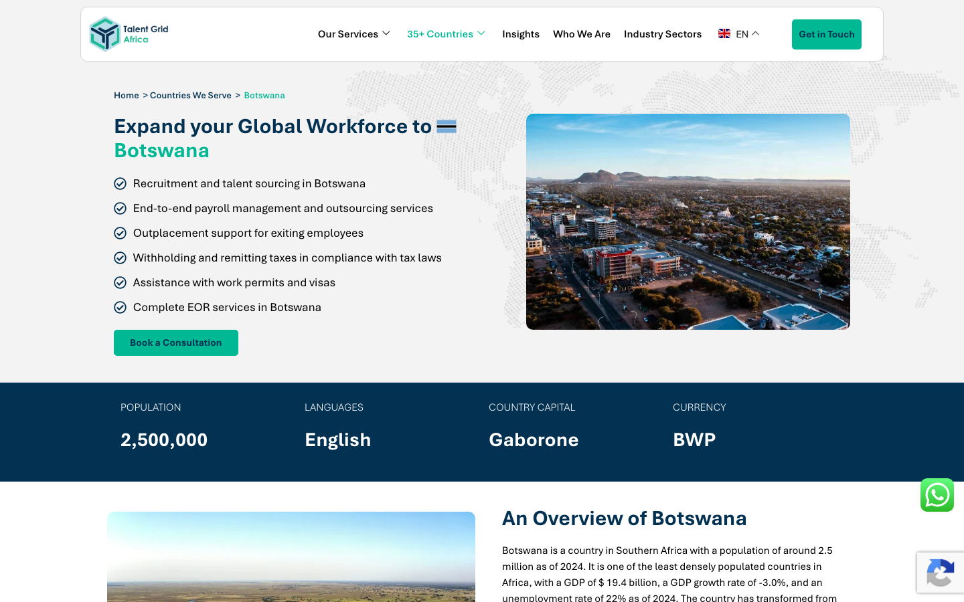Go to Home breadcrumb link
The height and width of the screenshot is (602, 964).
(127, 95)
